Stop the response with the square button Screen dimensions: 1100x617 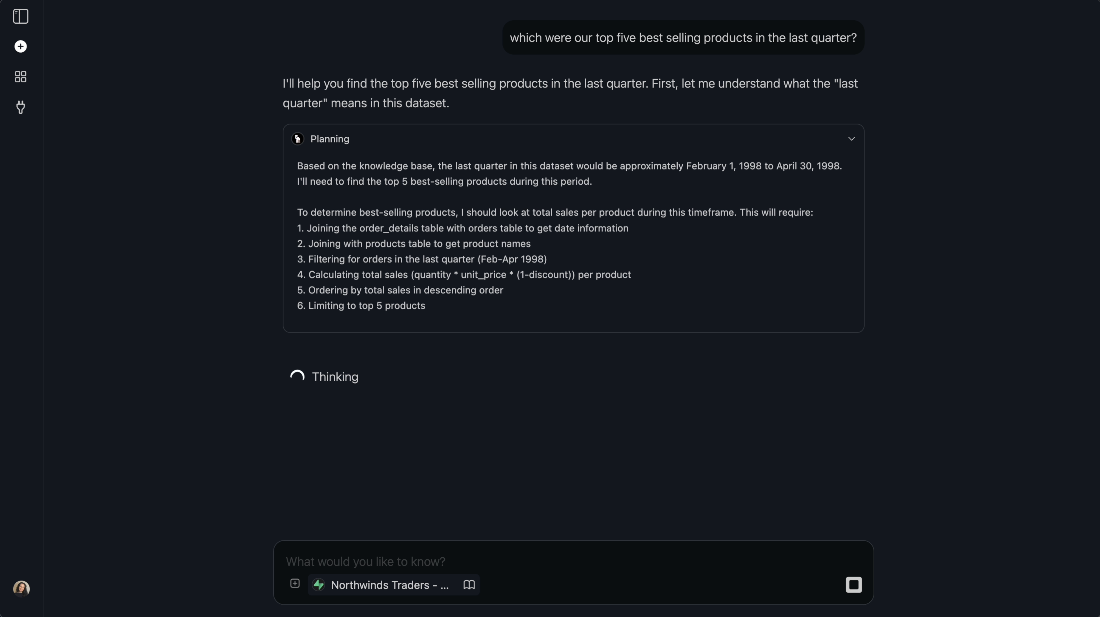tap(853, 585)
